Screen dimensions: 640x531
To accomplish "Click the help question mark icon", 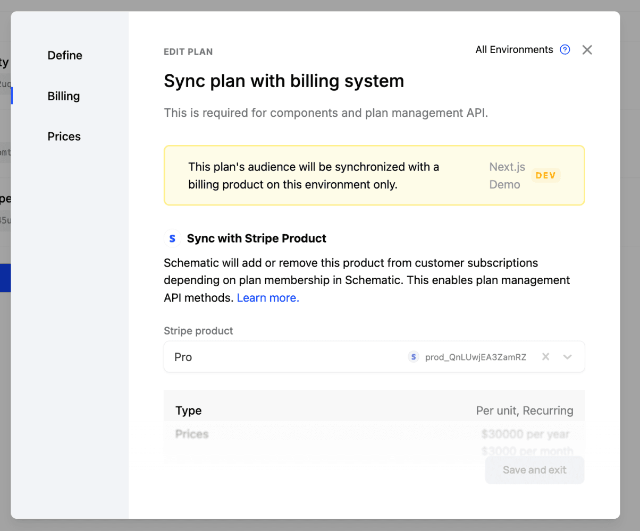I will tap(565, 50).
